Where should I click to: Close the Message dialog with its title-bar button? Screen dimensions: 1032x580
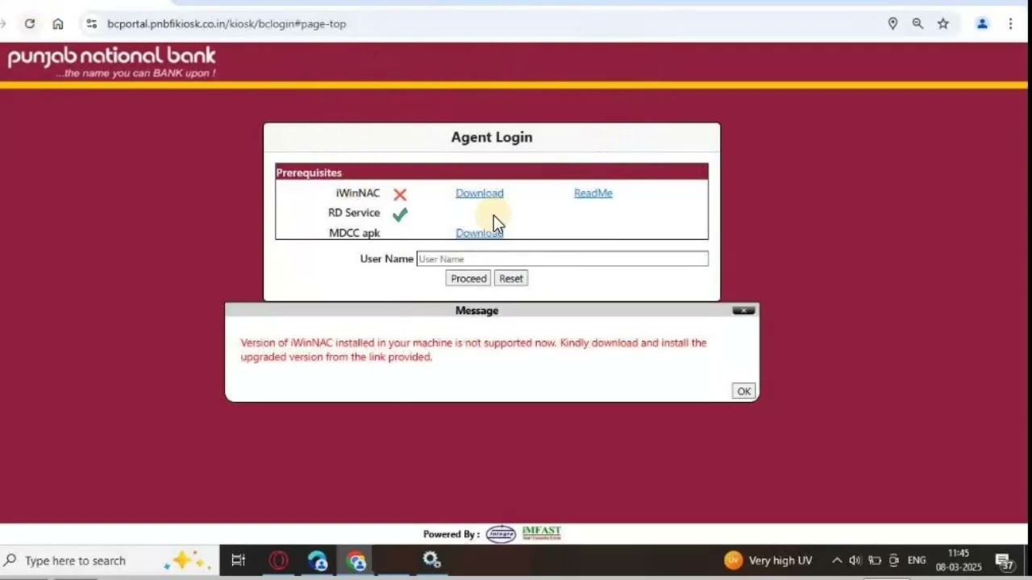pyautogui.click(x=743, y=310)
